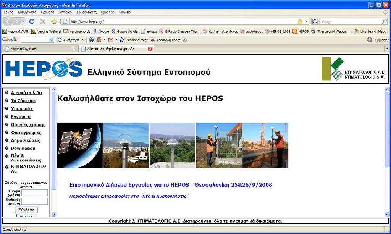
Task: Follow the Οδηγίες χρήσης sidebar link
Action: [28, 124]
